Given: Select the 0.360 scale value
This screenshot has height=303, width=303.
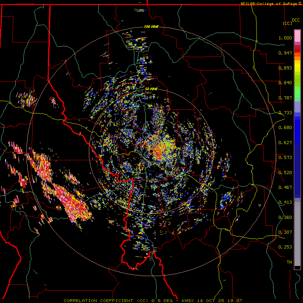Looking at the screenshot, I should click(x=285, y=217).
